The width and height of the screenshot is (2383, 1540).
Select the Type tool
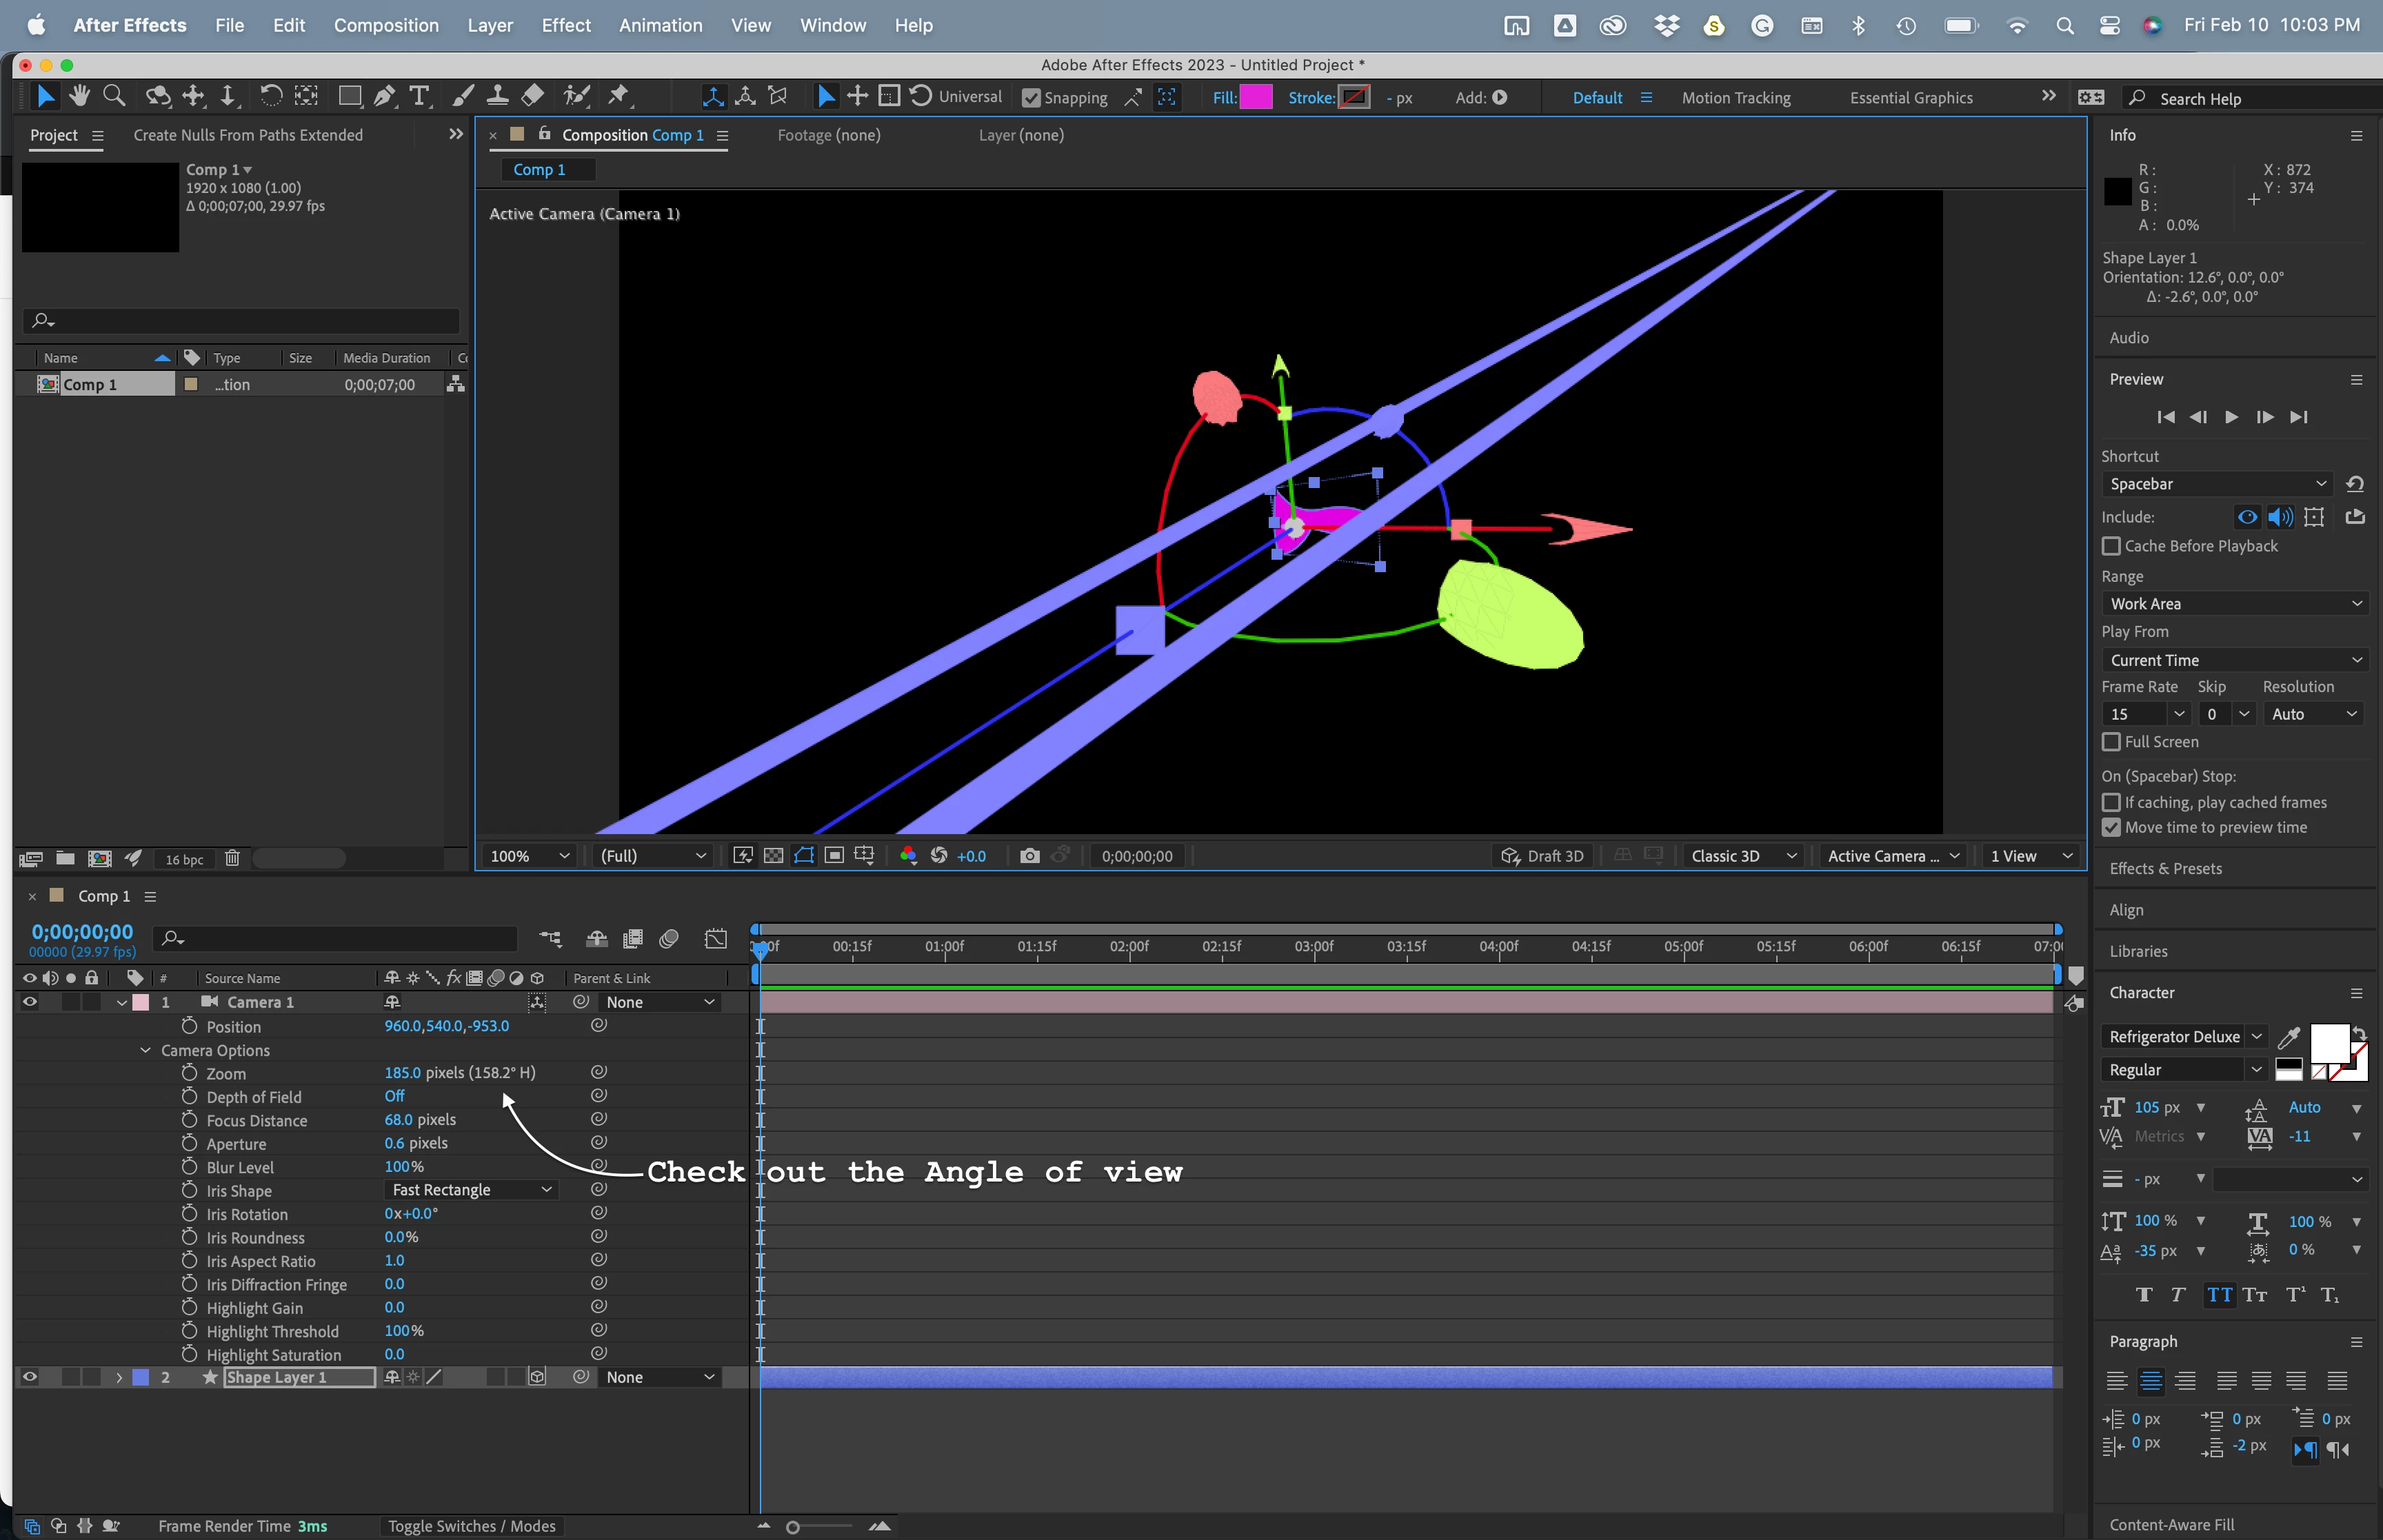[420, 96]
